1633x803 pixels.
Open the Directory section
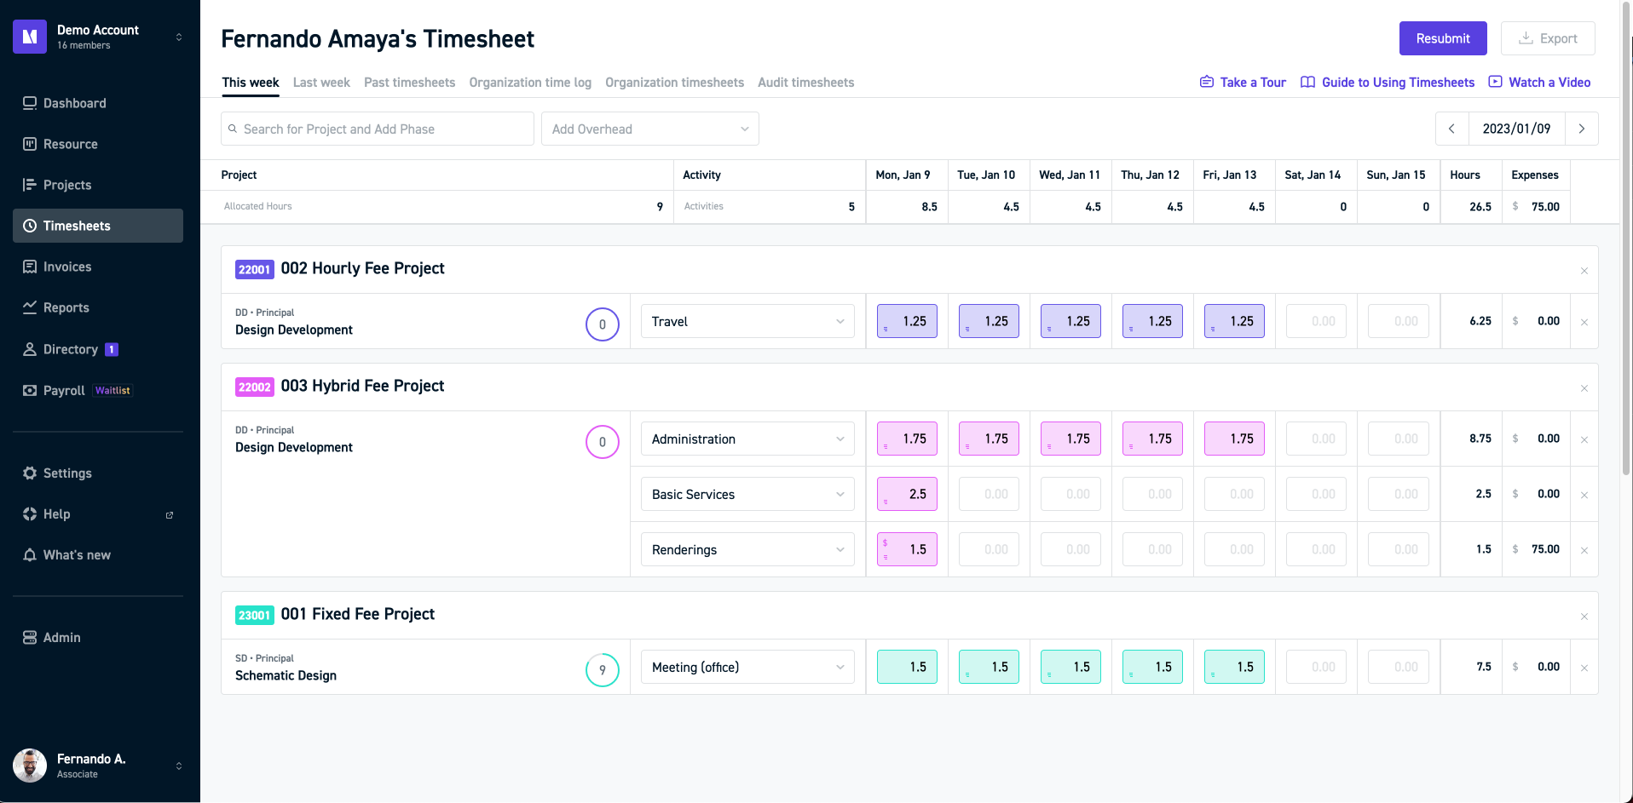pyautogui.click(x=71, y=349)
